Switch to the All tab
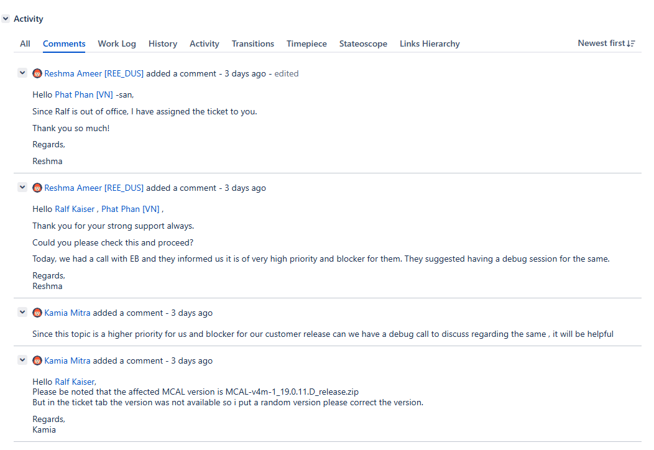The image size is (654, 450). point(25,44)
